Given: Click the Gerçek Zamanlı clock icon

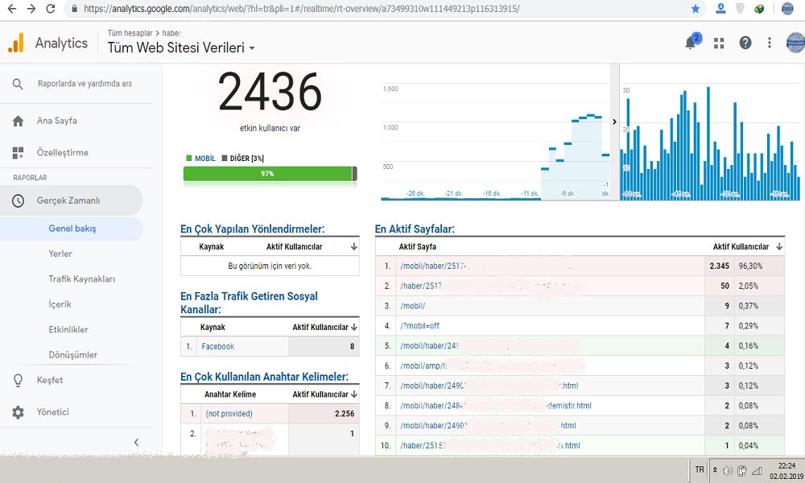Looking at the screenshot, I should pos(18,200).
